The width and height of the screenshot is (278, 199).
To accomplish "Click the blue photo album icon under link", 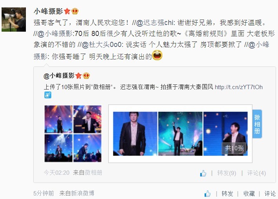I will [x=48, y=95].
